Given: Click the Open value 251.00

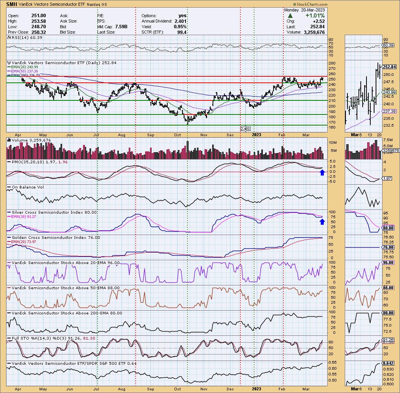Looking at the screenshot, I should pos(38,16).
